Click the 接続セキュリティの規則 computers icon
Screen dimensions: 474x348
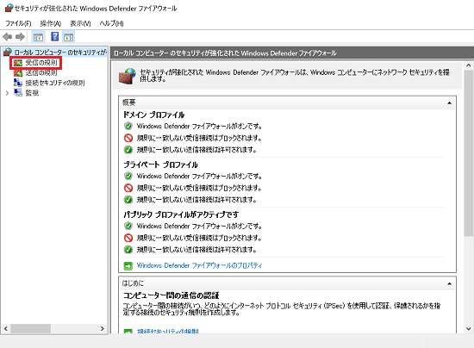(x=18, y=83)
